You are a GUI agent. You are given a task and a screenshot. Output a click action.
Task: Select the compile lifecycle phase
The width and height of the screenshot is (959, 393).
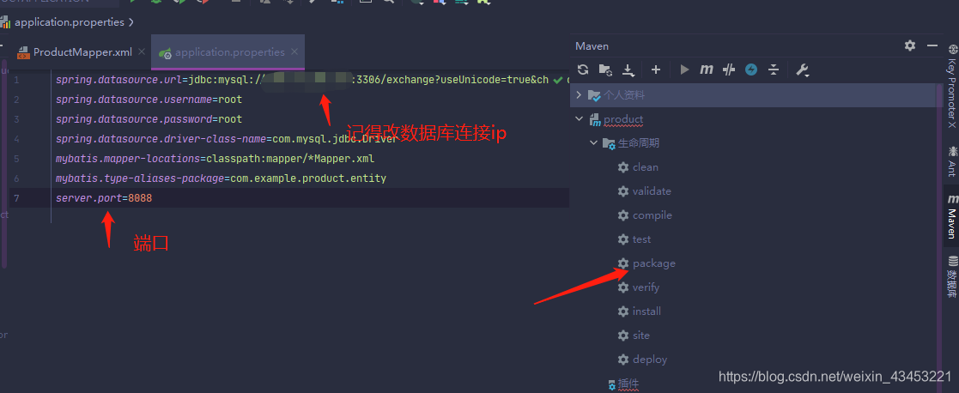[x=652, y=215]
